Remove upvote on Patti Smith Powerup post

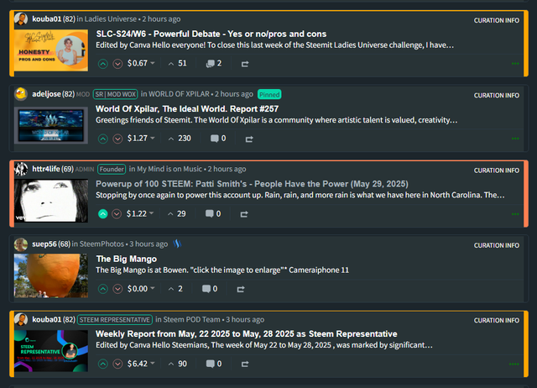pos(102,214)
